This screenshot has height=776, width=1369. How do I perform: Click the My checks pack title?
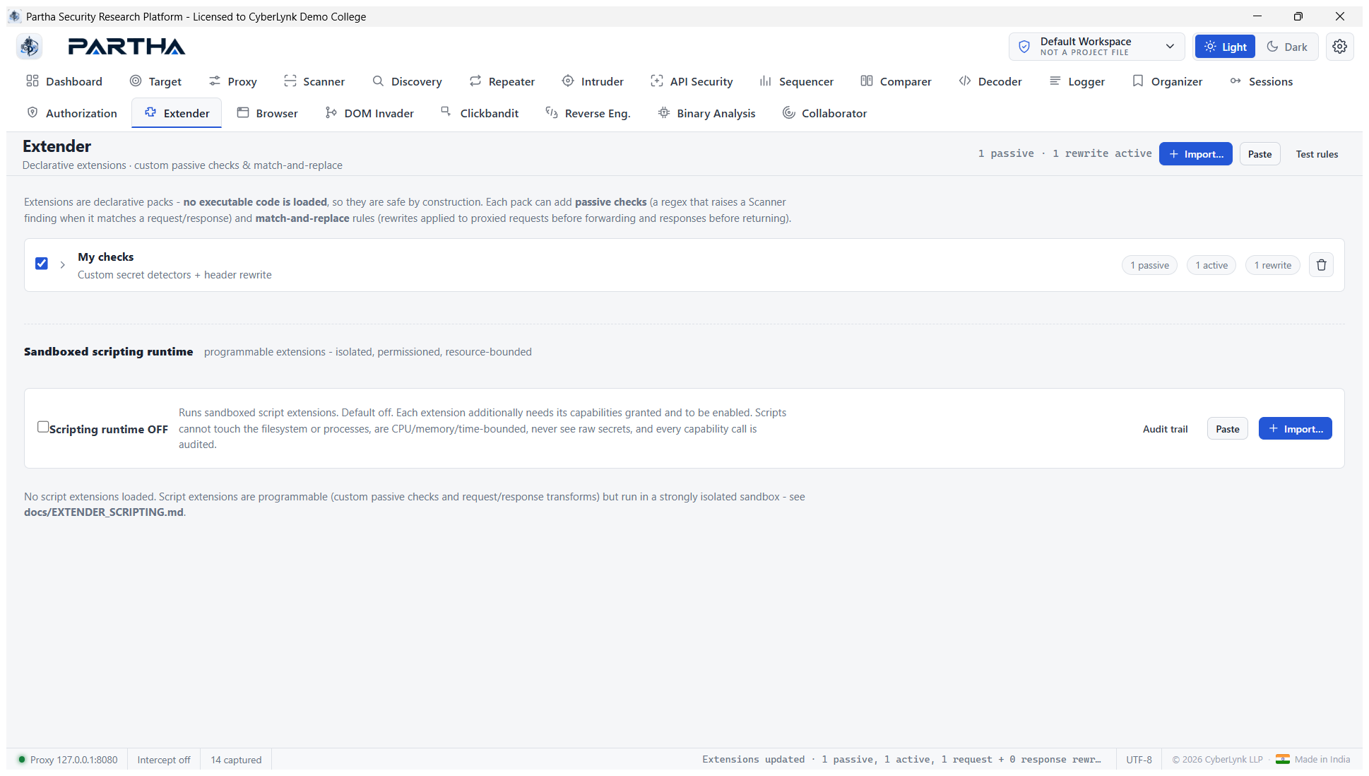105,257
